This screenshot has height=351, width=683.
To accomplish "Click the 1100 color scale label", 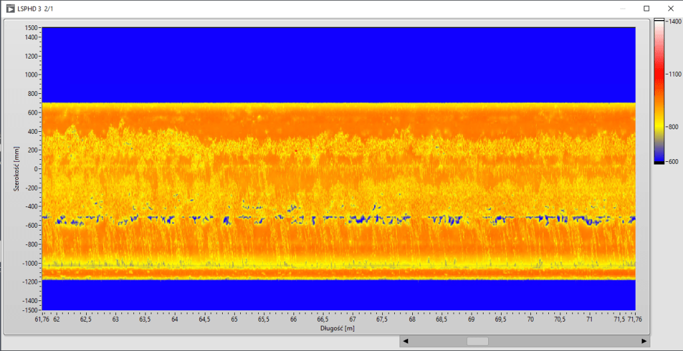I will pos(675,74).
